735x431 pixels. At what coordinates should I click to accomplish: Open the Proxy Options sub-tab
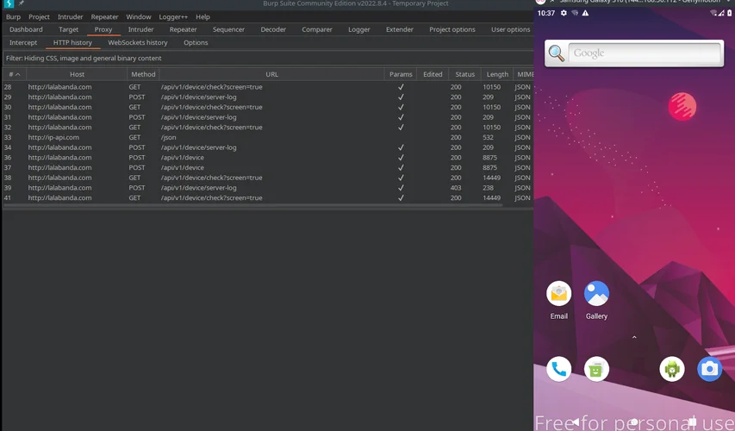[196, 43]
